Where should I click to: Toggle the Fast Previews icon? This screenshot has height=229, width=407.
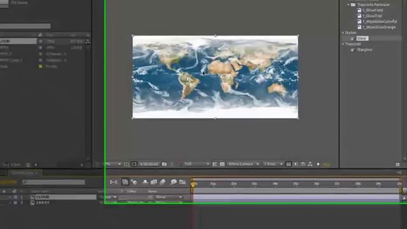coord(295,164)
